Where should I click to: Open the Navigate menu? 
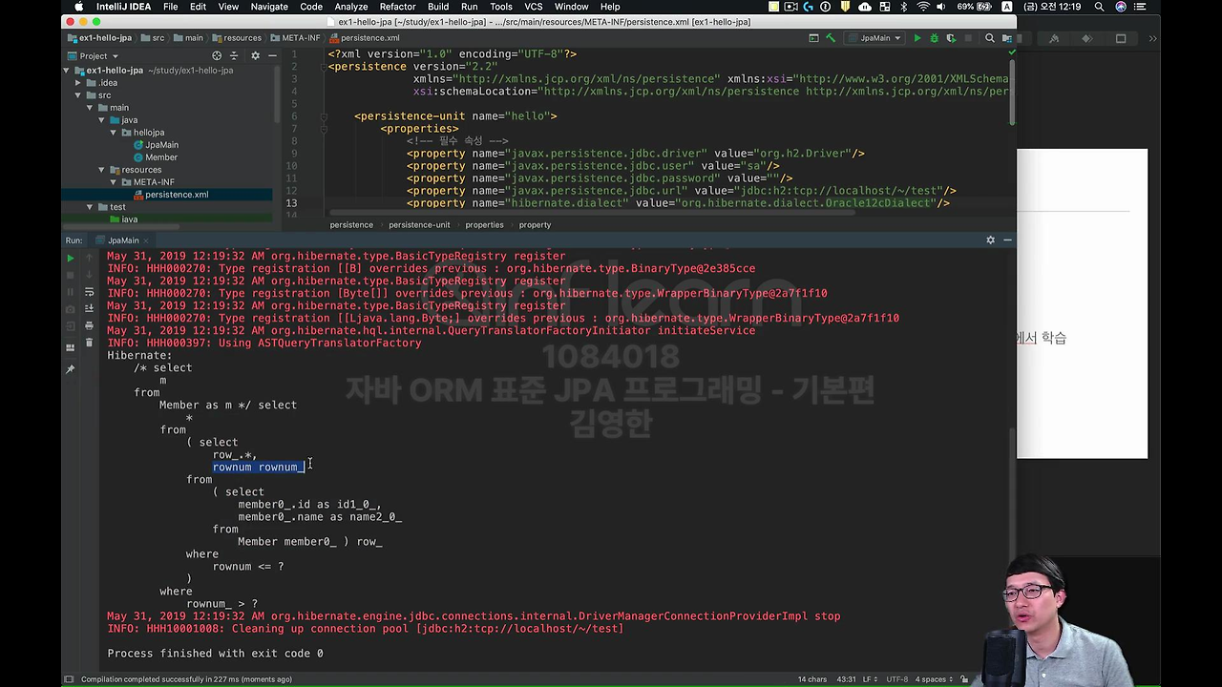pos(268,7)
